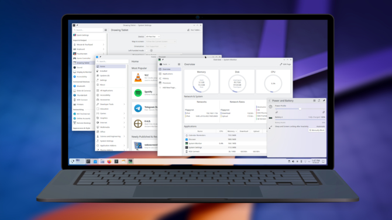Screen dimensions: 392x220
Task: Click Edit Page in System Monitor
Action: (286, 64)
